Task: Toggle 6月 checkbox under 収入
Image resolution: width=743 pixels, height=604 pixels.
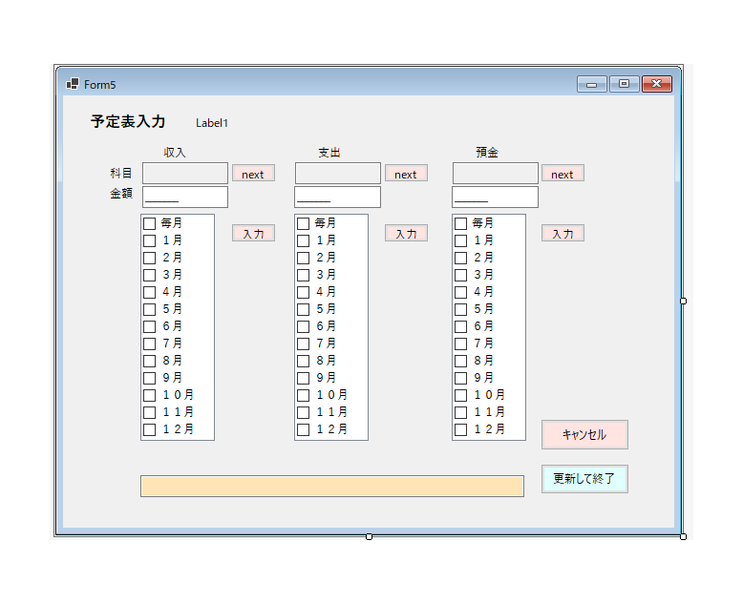Action: click(150, 326)
